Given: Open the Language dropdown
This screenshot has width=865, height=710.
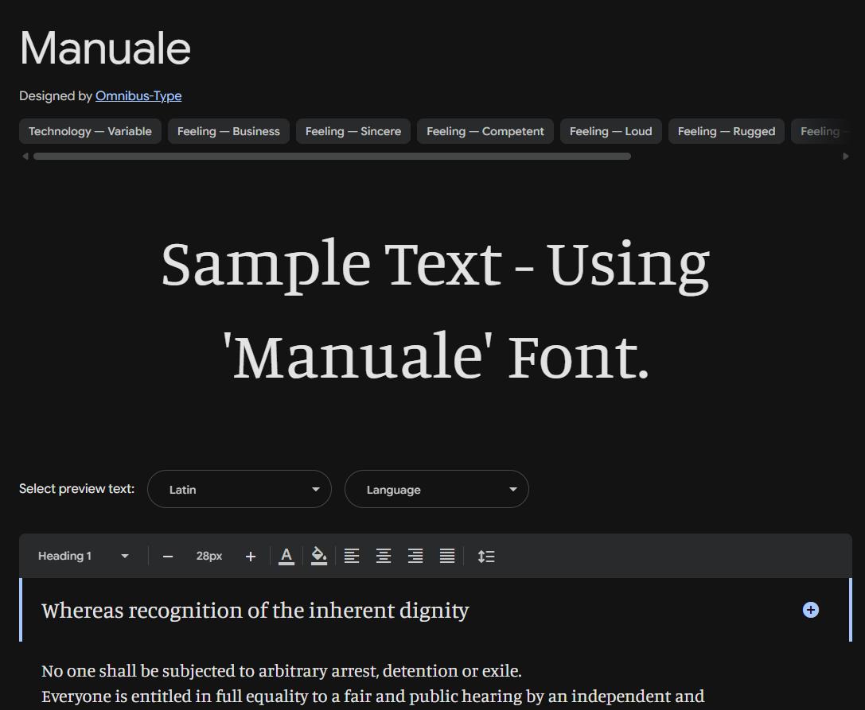Looking at the screenshot, I should point(436,489).
